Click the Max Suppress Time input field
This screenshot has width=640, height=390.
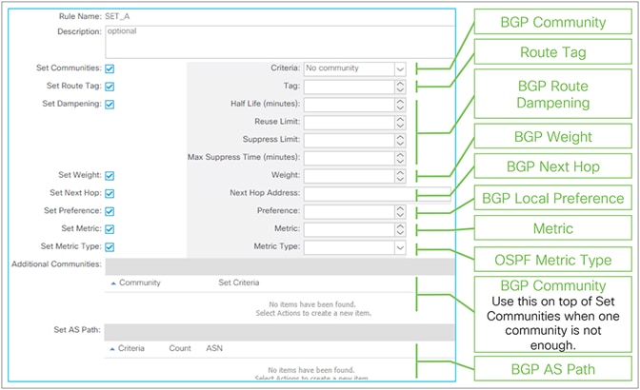tap(350, 158)
